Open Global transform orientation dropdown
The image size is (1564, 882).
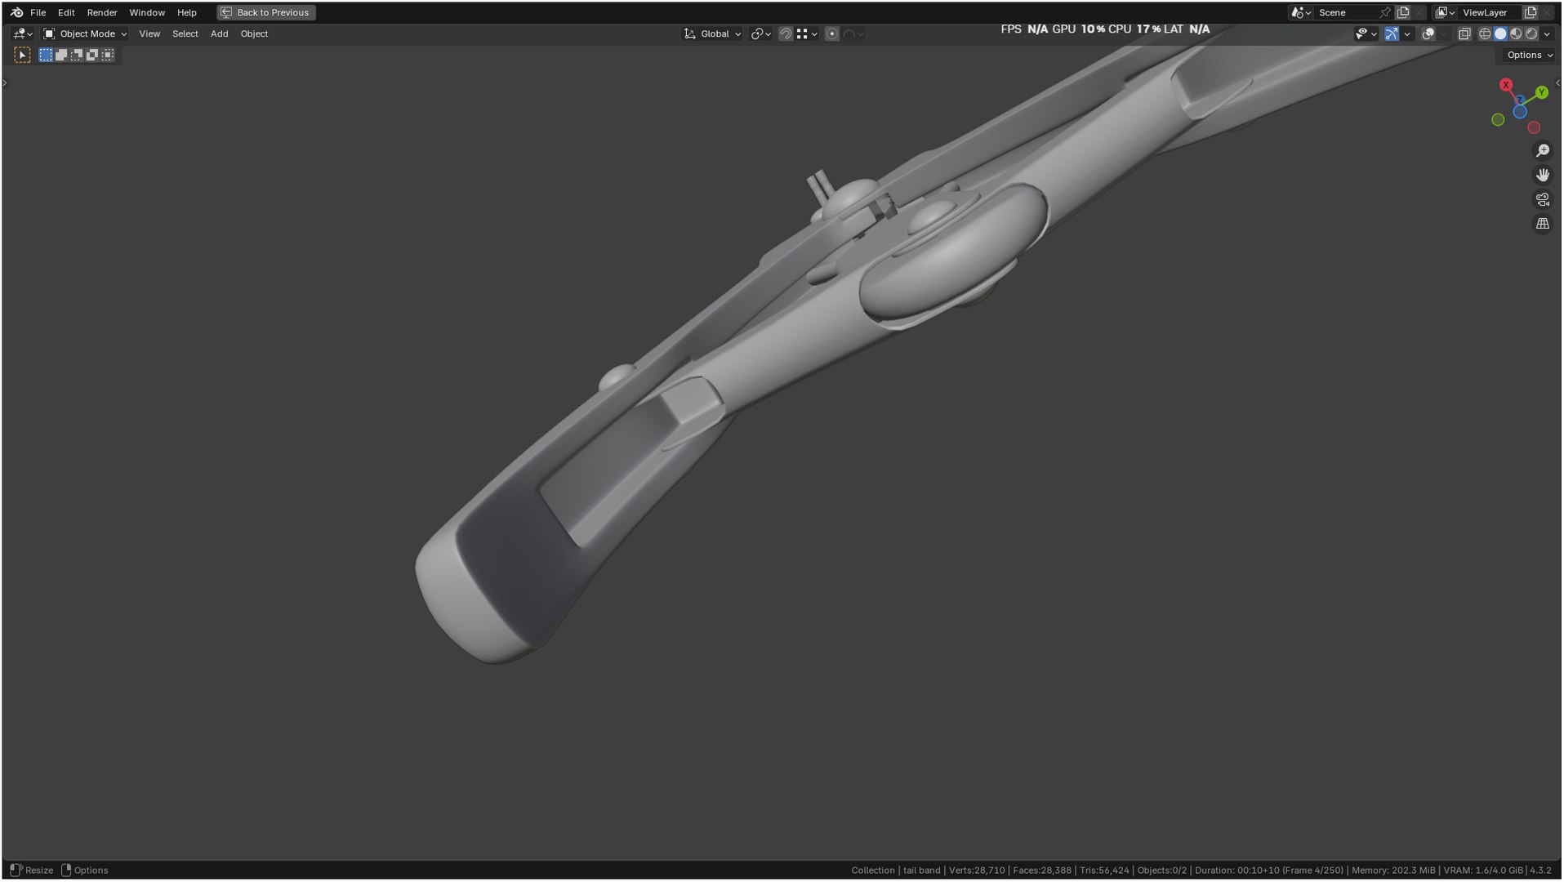pyautogui.click(x=713, y=33)
